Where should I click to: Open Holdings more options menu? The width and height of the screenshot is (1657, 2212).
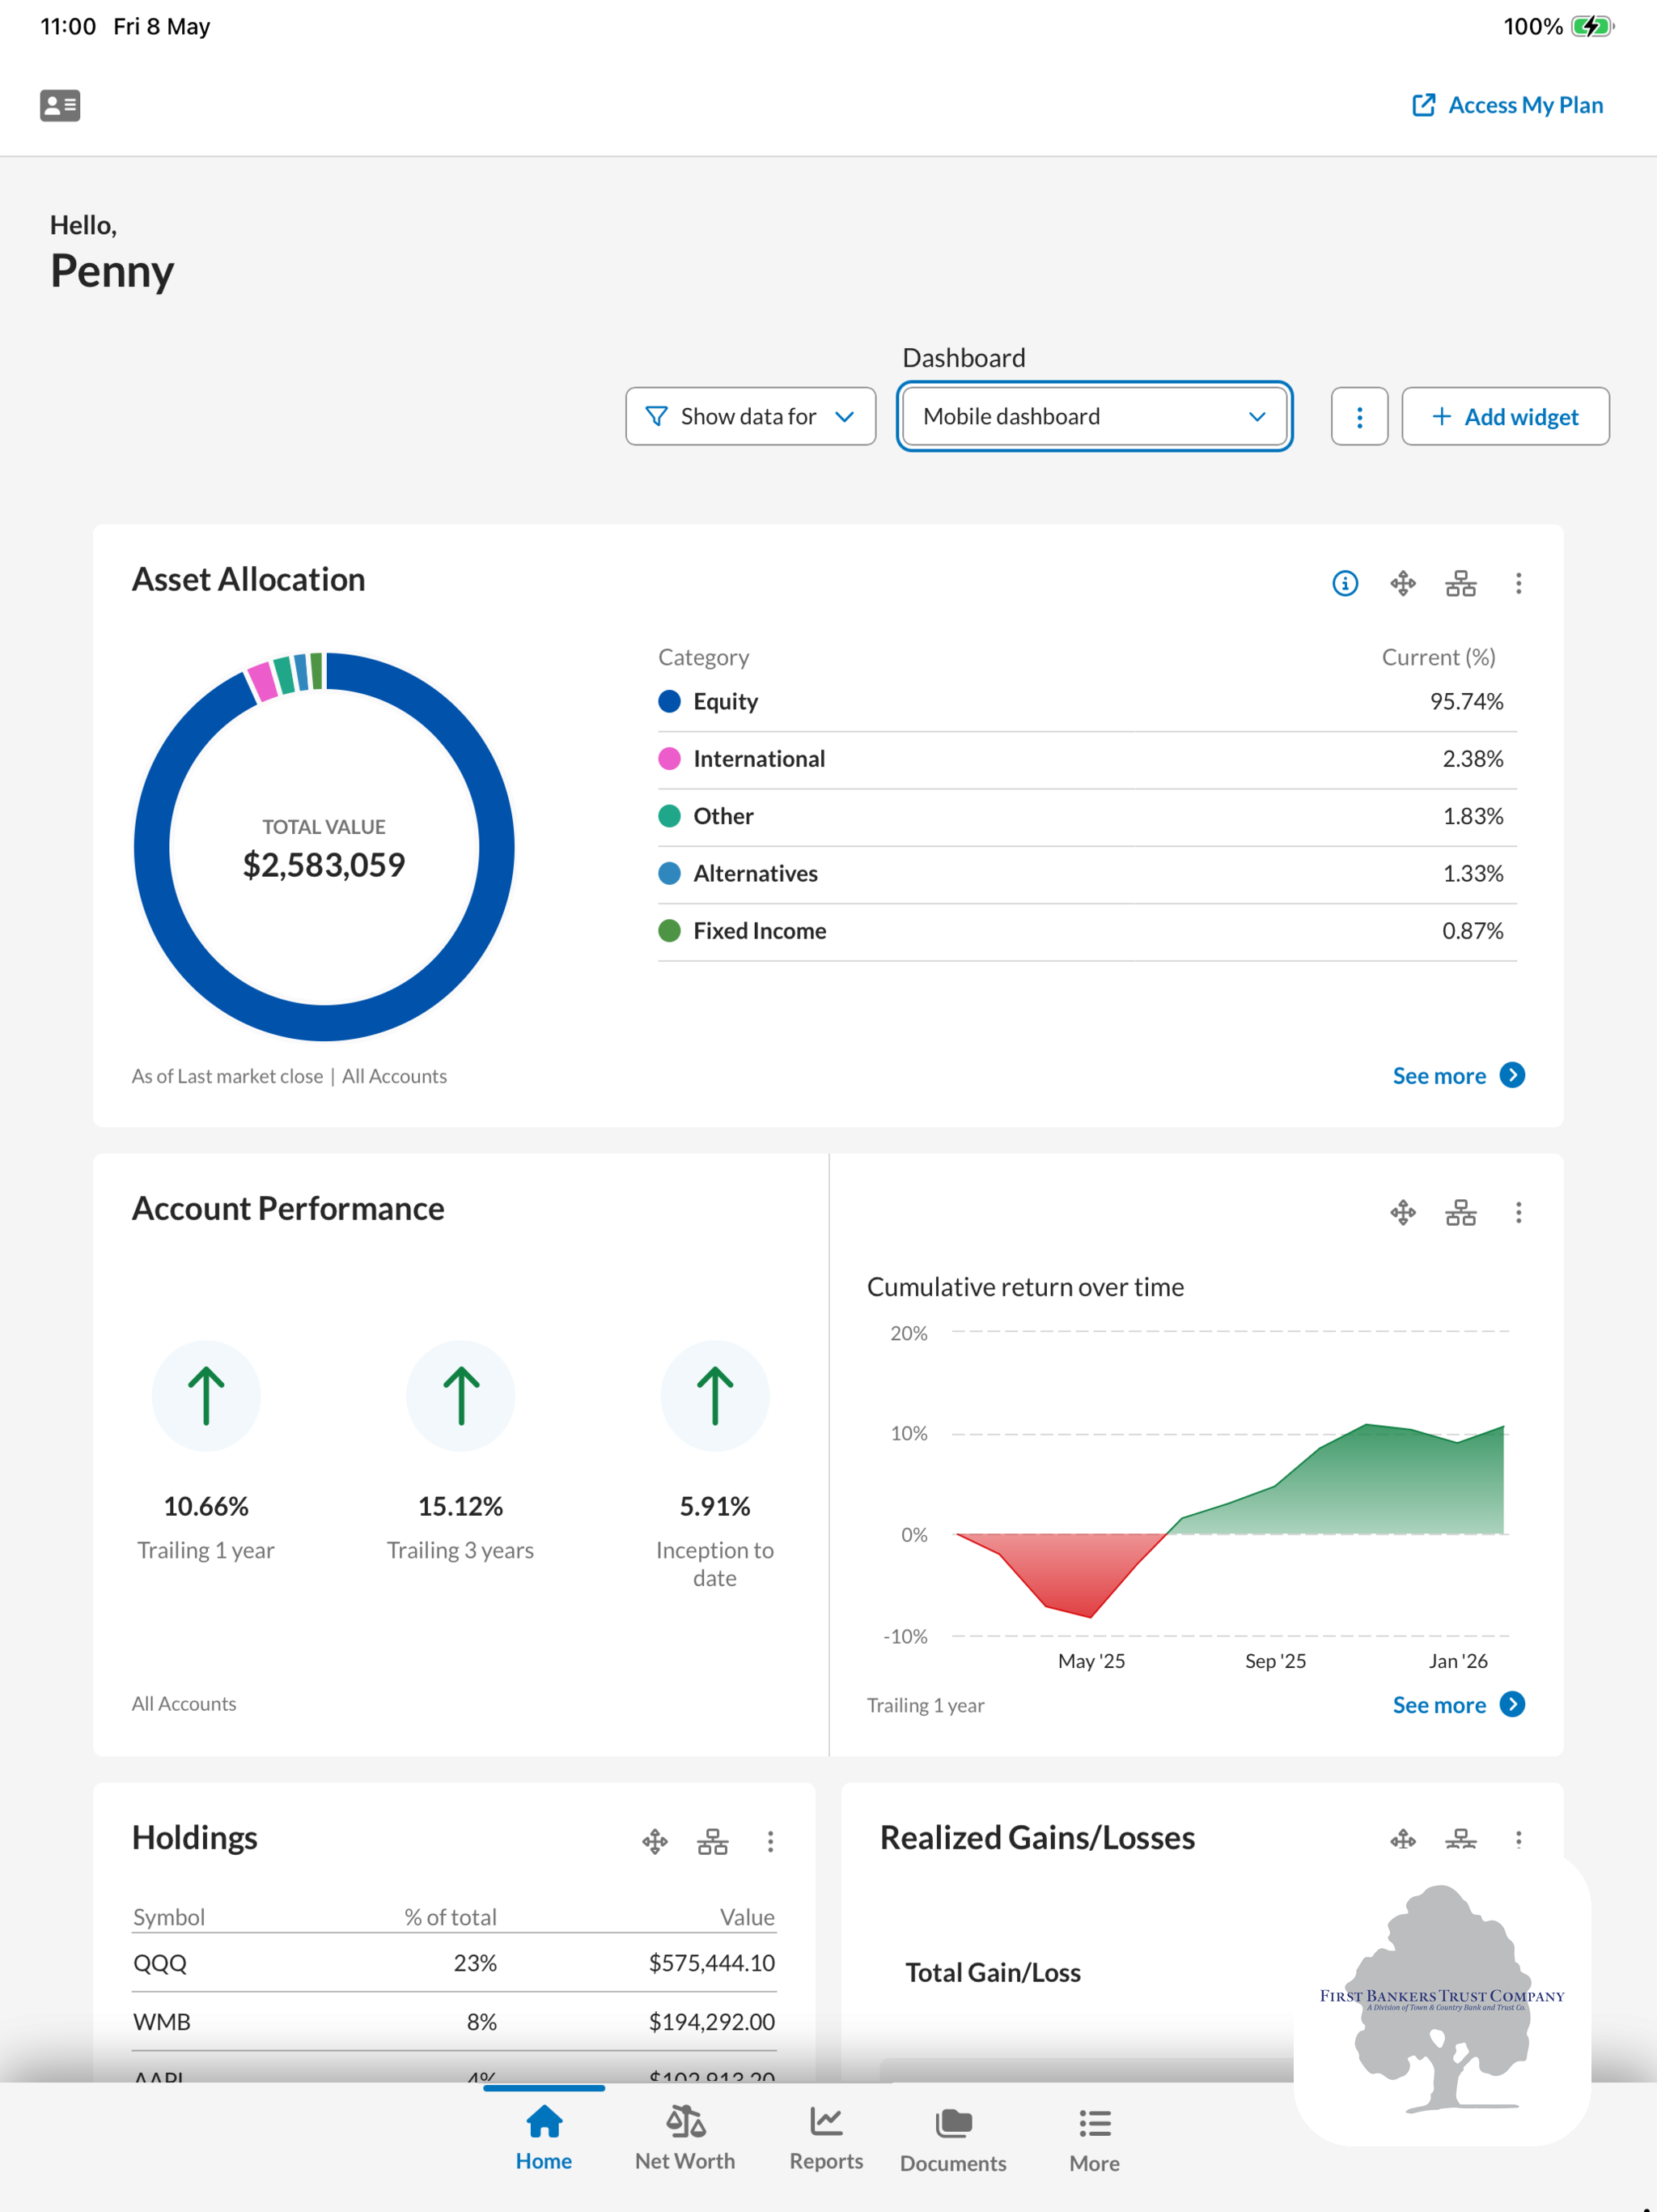[x=769, y=1841]
